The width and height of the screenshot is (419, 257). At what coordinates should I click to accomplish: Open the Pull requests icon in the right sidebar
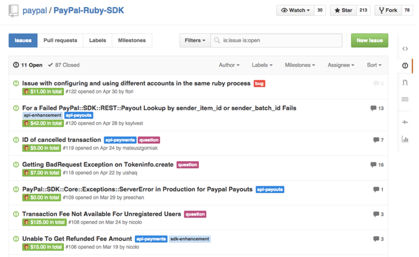[x=405, y=83]
